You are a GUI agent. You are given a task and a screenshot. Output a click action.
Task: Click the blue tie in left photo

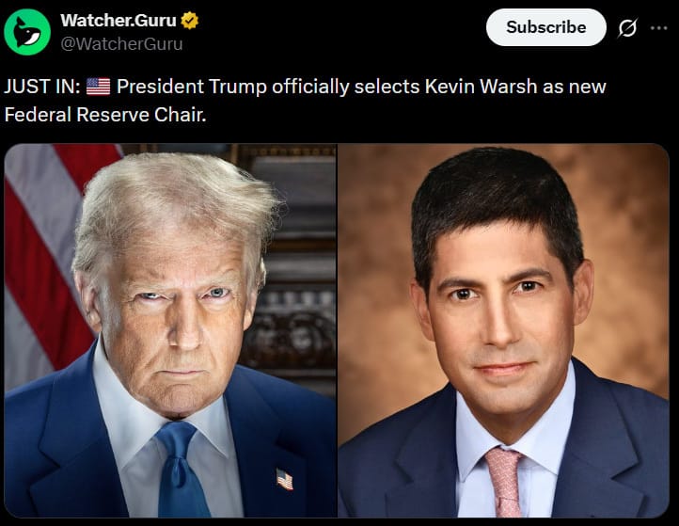(x=182, y=470)
